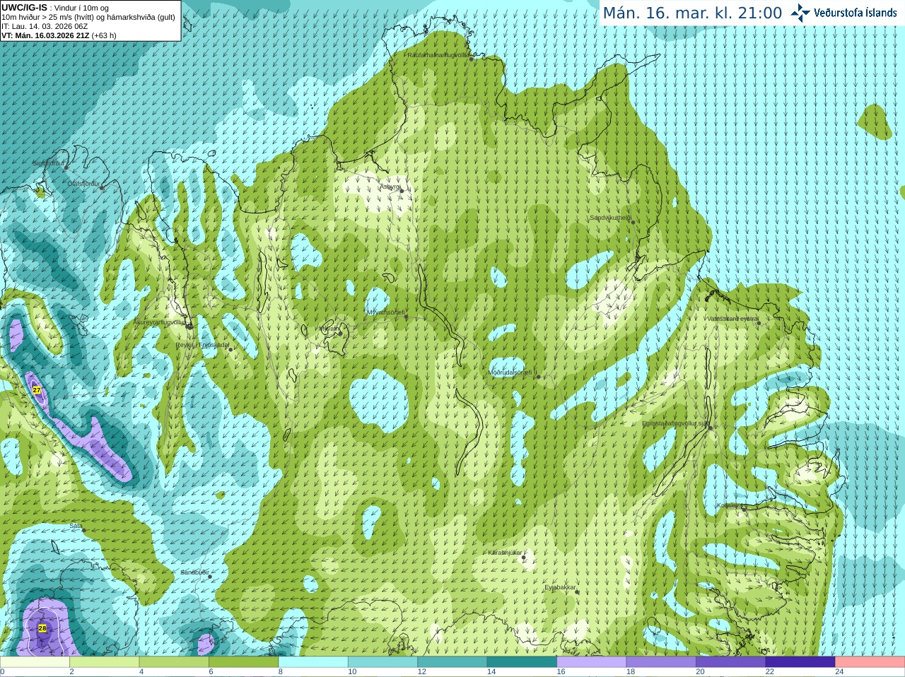This screenshot has height=677, width=905.
Task: Select the Ásbyrgi station dot
Action: (402, 191)
